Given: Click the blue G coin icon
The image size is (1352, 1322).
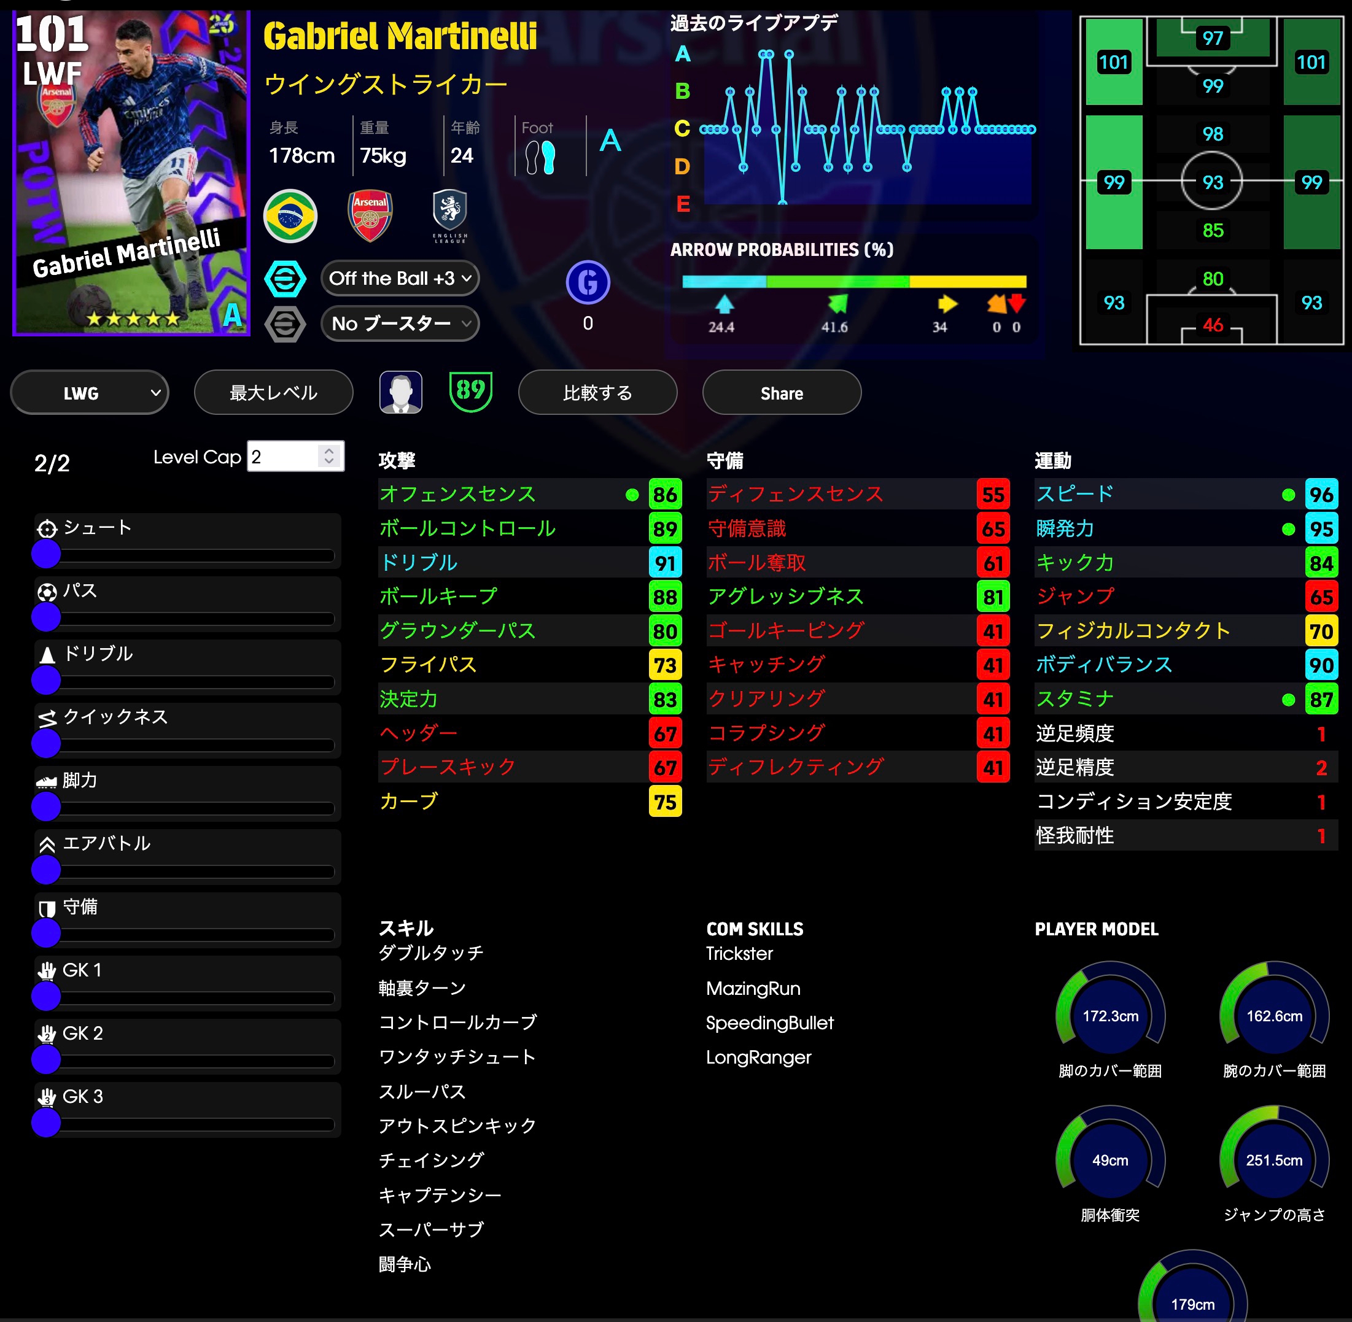Looking at the screenshot, I should pos(588,282).
